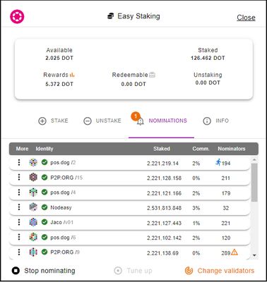Open the three-dot menu for P2P.ORG /15
267x282 pixels.
(19, 177)
